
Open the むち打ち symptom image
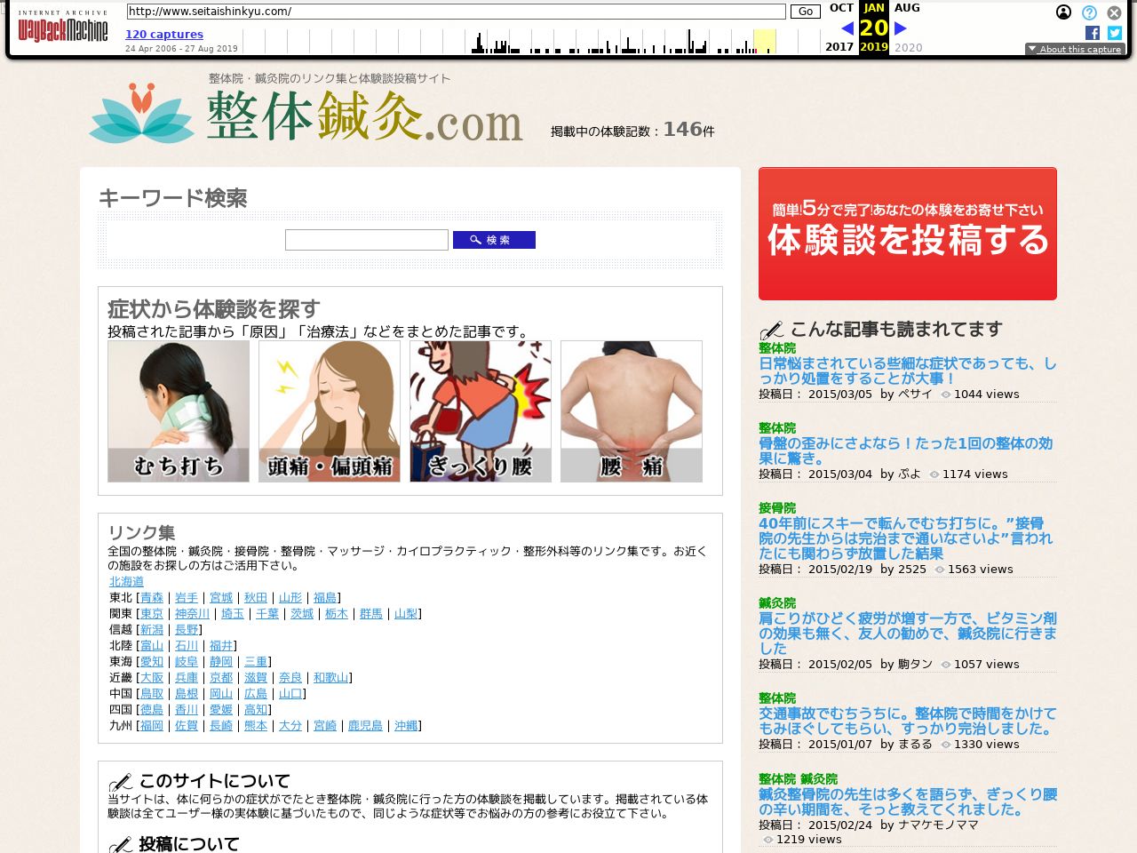(179, 411)
